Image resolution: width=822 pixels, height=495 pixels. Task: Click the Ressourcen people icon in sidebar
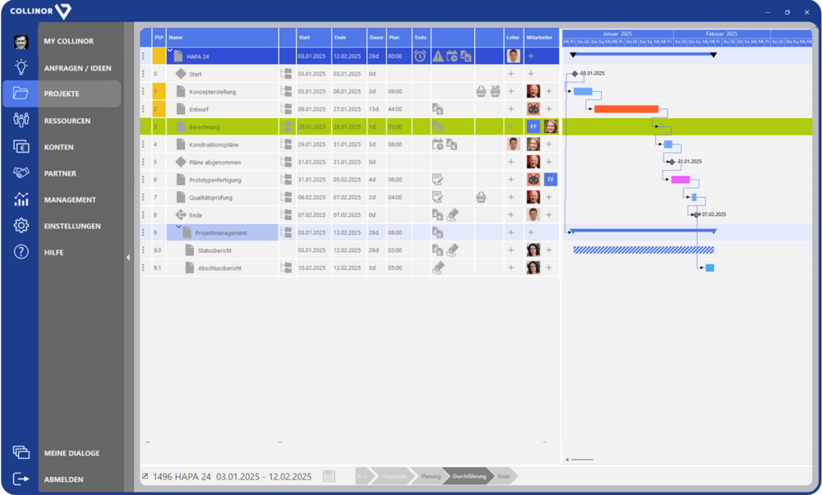pyautogui.click(x=21, y=121)
